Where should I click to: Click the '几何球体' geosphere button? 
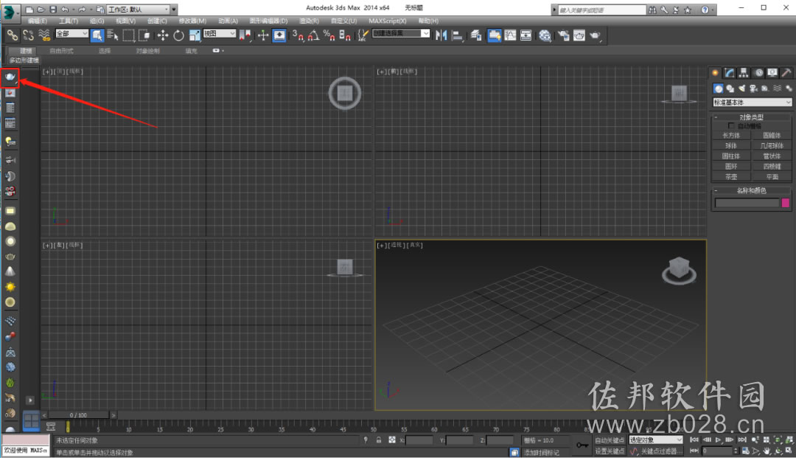tap(772, 146)
